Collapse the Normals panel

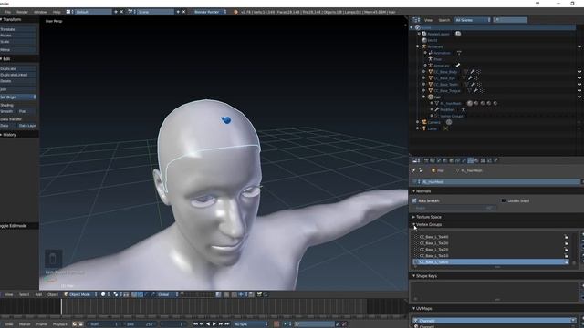tap(413, 191)
